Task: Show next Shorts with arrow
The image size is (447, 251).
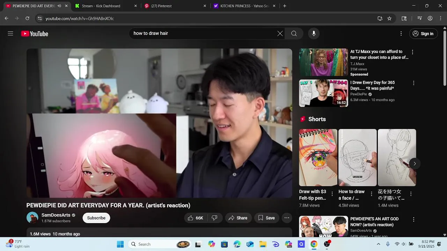Action: pos(415,163)
